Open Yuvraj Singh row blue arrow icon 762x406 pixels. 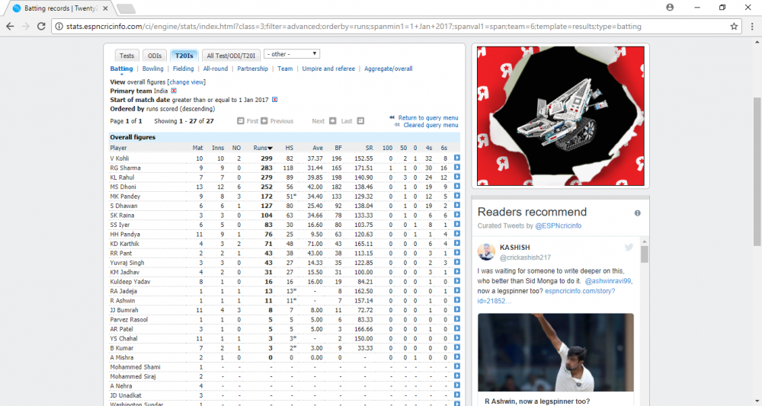456,262
